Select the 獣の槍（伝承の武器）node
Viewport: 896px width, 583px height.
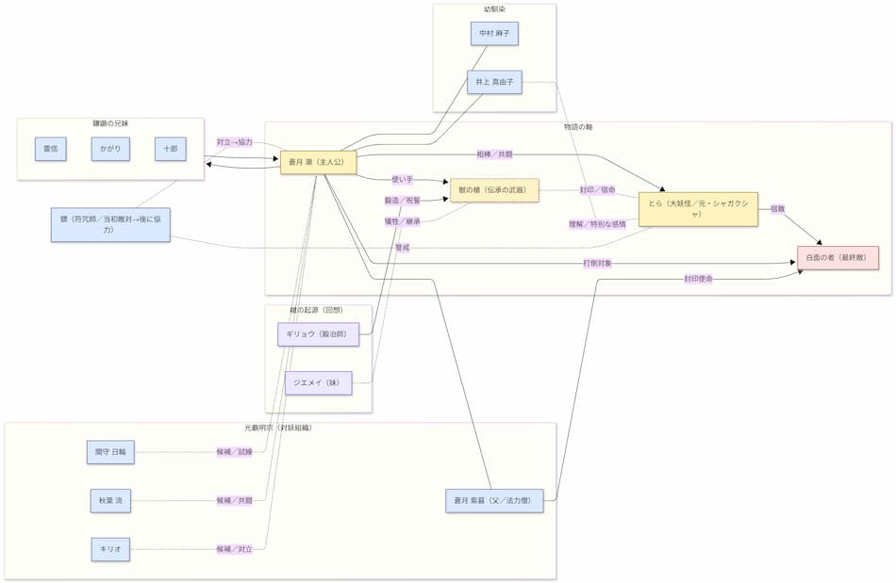[x=494, y=190]
